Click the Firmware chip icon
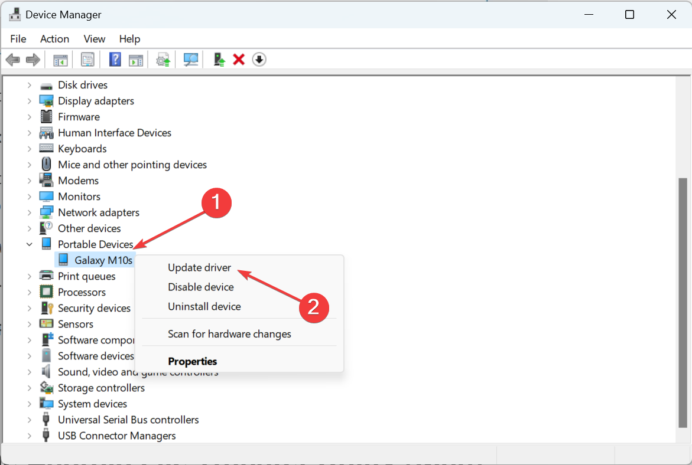 (x=46, y=117)
